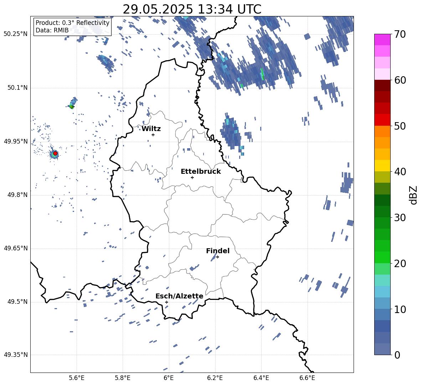422x385 pixels.
Task: Click the 20 tick on colorbar
Action: [x=400, y=263]
